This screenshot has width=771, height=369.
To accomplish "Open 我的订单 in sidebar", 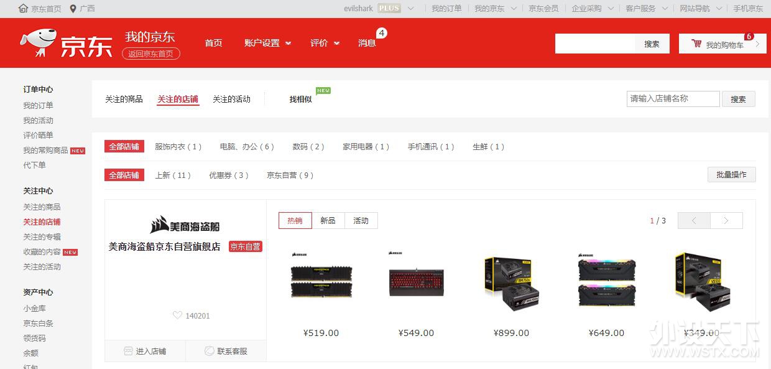I will (x=39, y=105).
